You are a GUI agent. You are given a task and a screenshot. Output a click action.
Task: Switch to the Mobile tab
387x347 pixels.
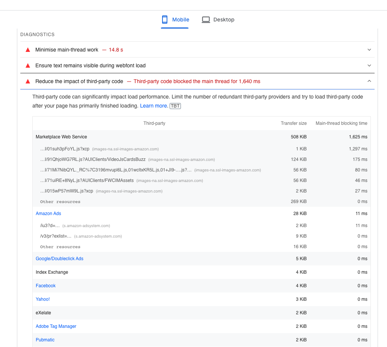tap(175, 20)
